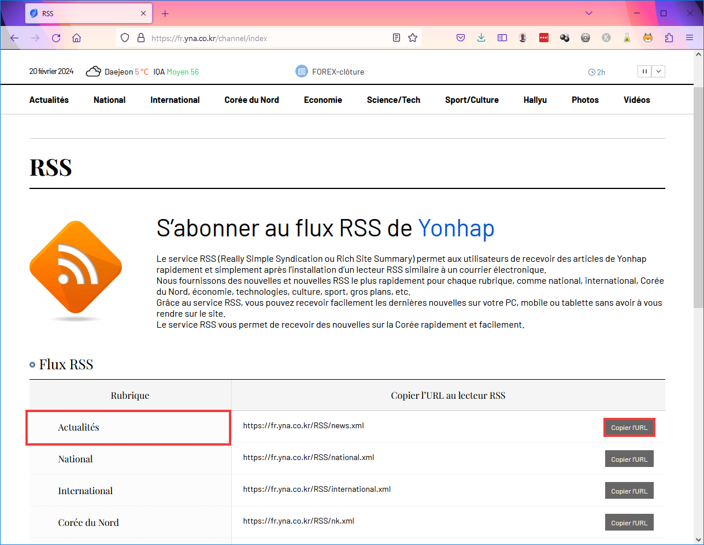
Task: Expand the news ticker dropdown arrow
Action: (658, 72)
